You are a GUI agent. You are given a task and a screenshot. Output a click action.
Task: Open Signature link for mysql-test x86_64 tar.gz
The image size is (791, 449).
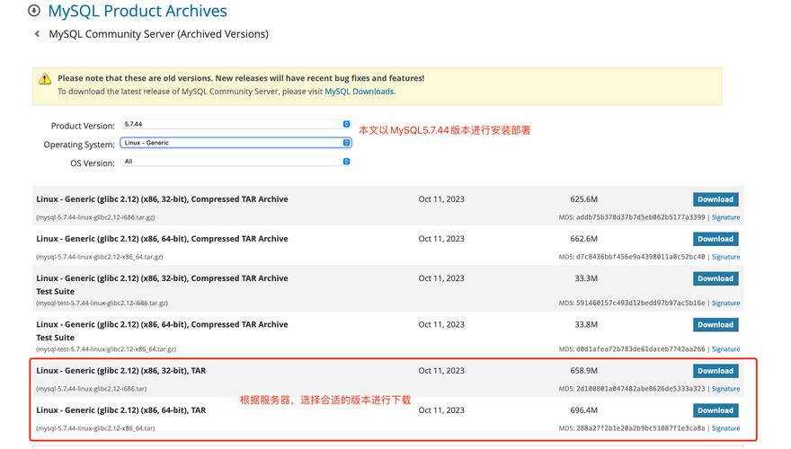coord(725,349)
